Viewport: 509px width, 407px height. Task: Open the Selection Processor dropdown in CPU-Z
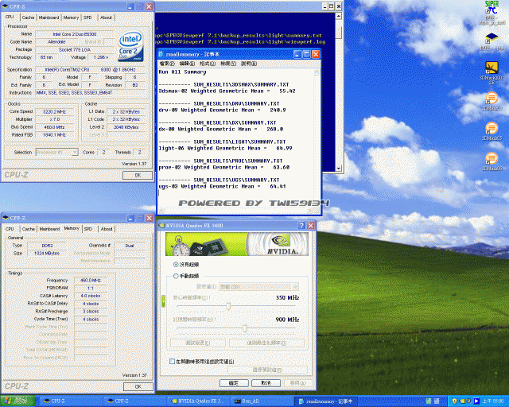point(56,152)
